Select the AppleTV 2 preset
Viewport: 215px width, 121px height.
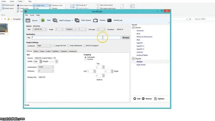[140, 46]
